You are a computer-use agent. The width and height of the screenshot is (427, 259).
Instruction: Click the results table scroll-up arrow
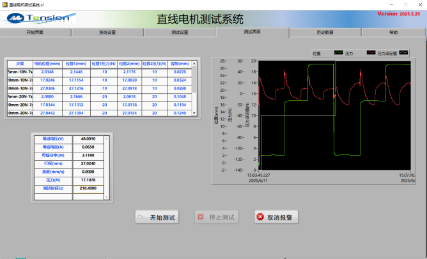(195, 64)
